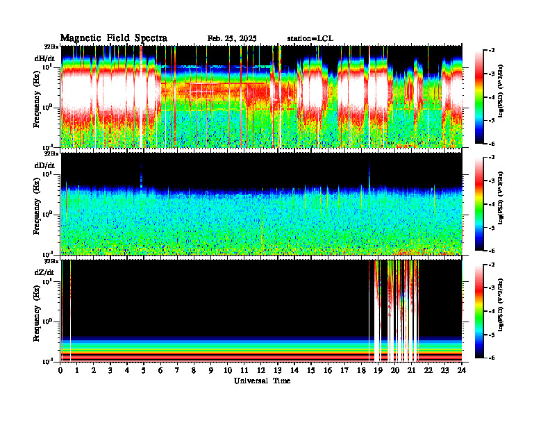Image resolution: width=550 pixels, height=425 pixels.
Task: Click the 'station=LCL' label
Action: tap(310, 39)
